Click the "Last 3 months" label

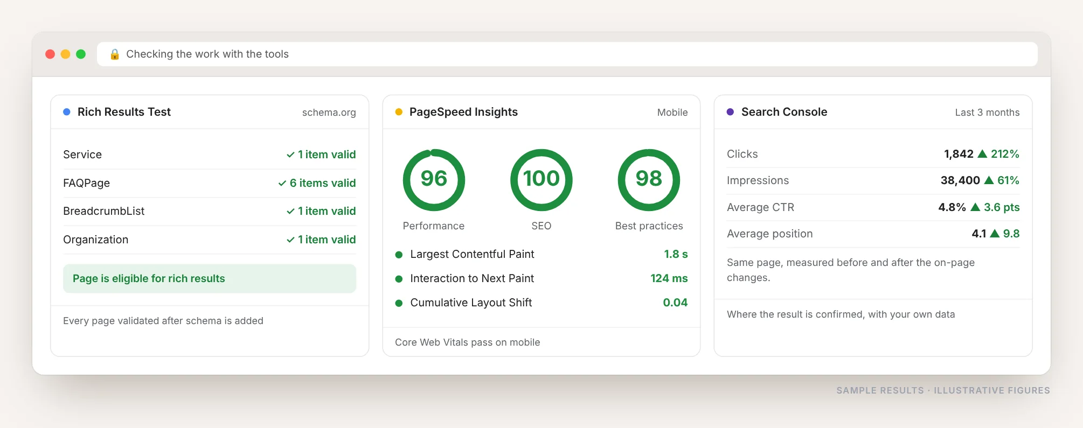point(988,113)
